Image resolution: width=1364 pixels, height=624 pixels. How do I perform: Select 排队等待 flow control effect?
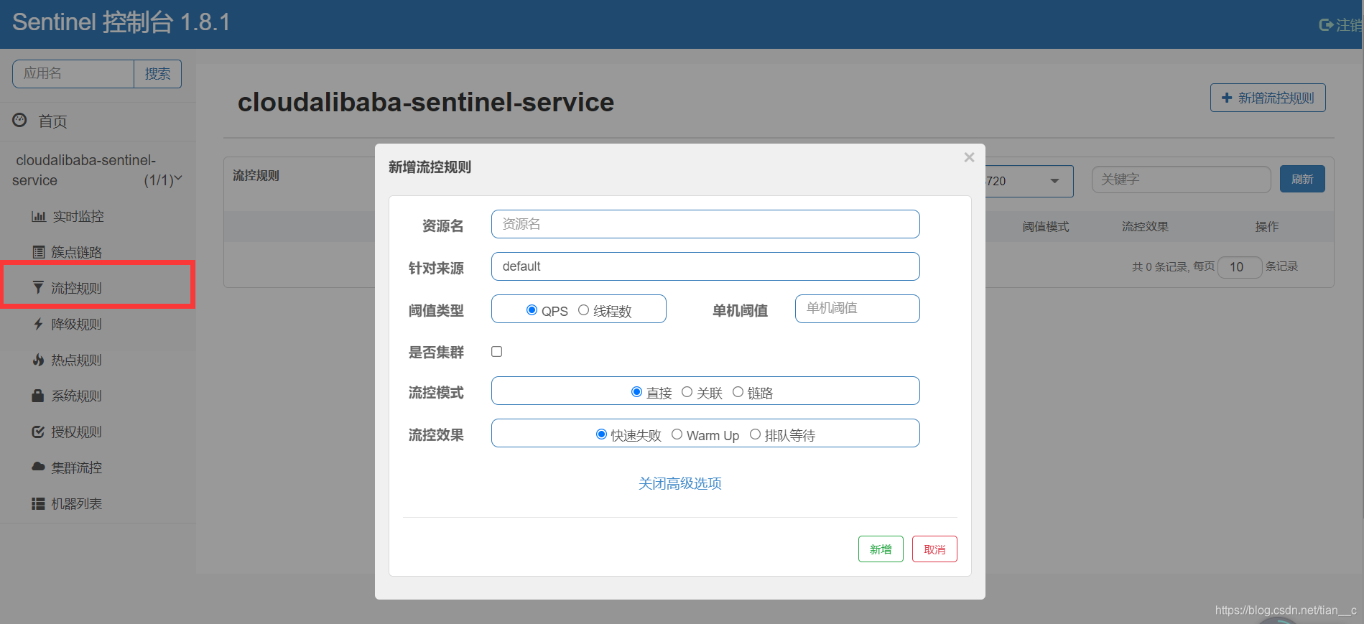755,434
